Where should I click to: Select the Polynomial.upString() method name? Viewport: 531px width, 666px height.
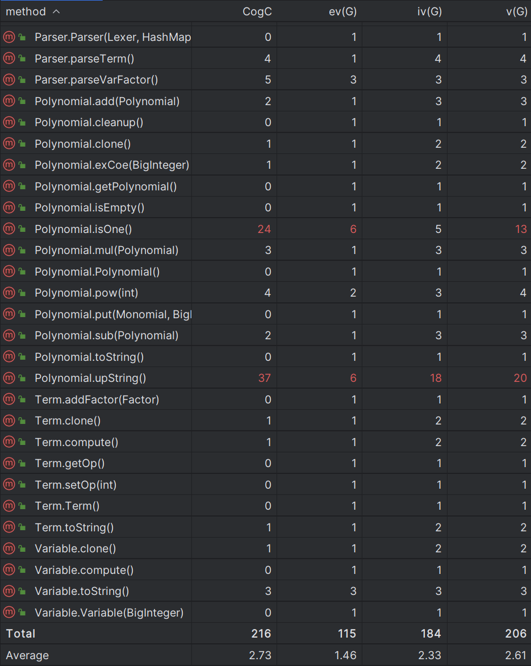90,378
